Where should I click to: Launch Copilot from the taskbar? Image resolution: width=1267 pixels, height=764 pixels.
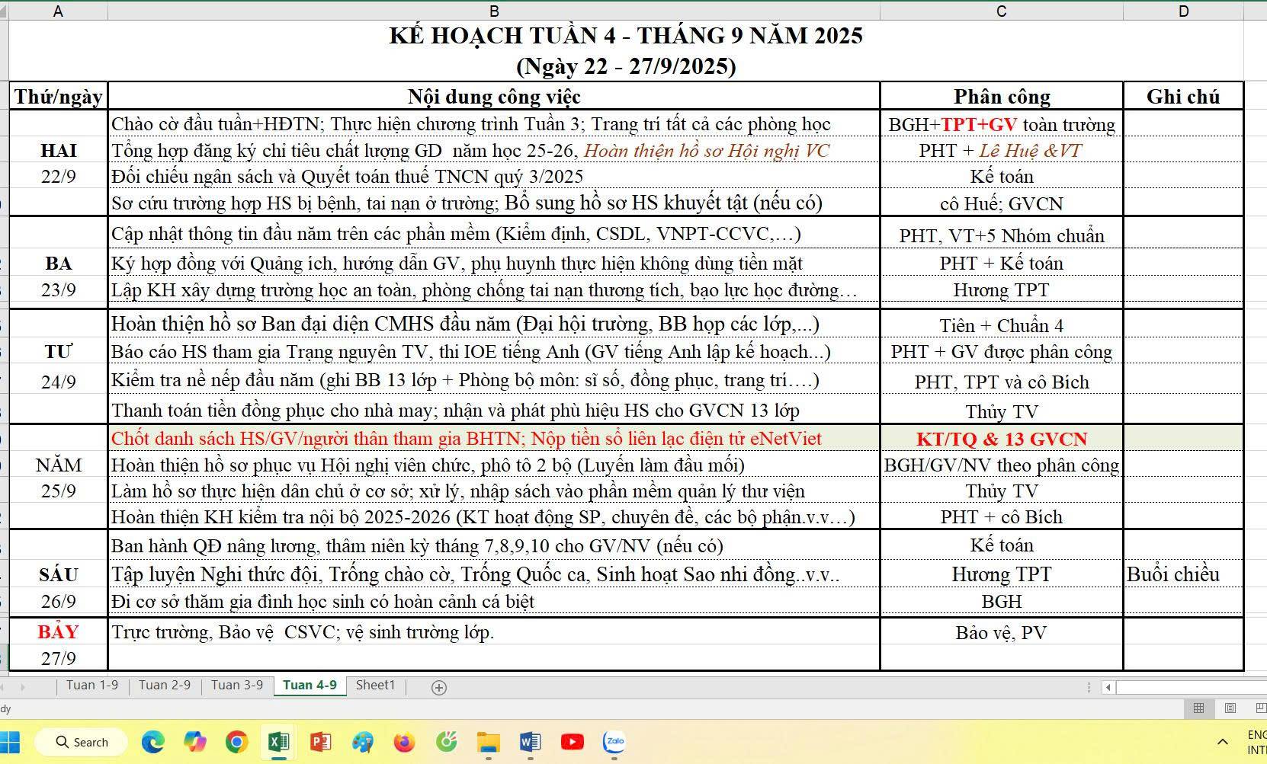click(195, 742)
